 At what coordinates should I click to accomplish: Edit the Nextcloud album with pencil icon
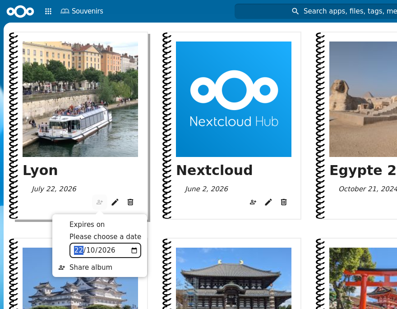coord(268,202)
